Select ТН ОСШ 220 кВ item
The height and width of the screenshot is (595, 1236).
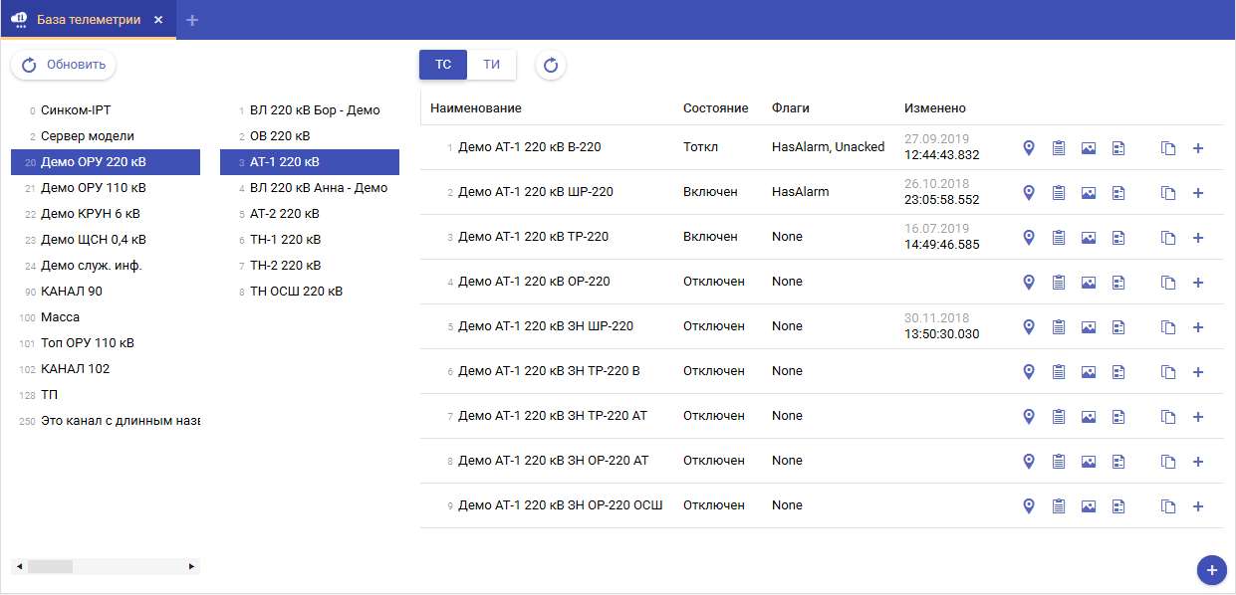[x=296, y=292]
